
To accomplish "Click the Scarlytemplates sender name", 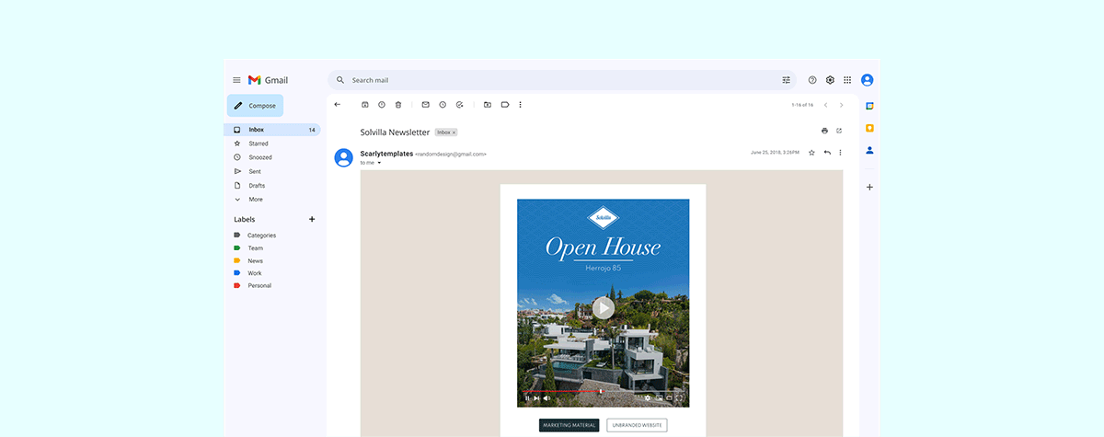I will point(386,154).
